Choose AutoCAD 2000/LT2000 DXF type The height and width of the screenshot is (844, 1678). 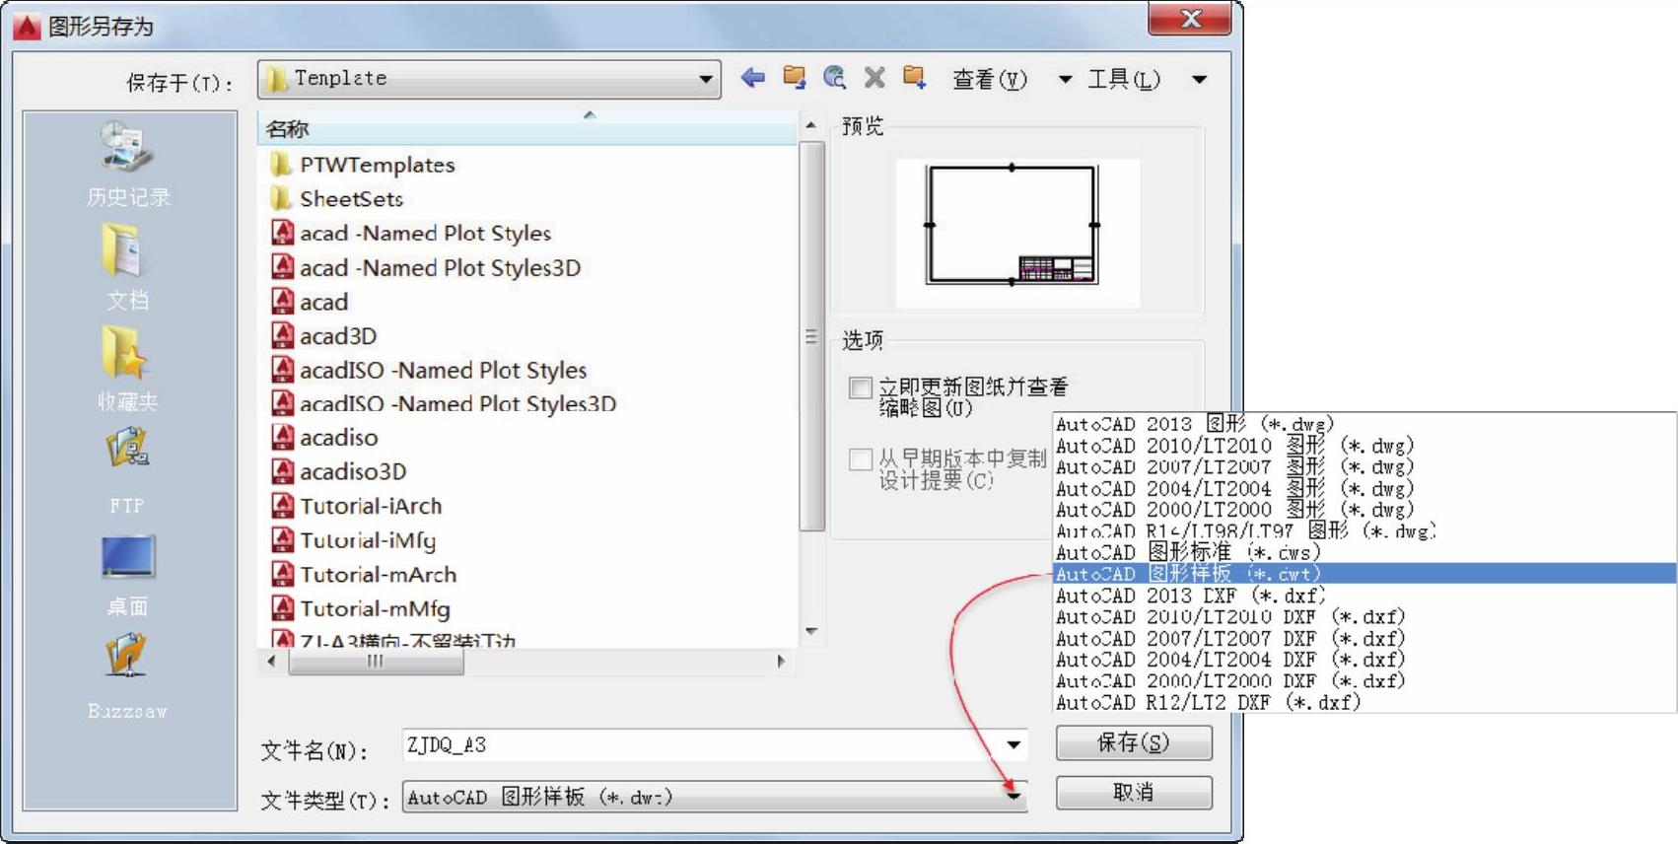(x=1364, y=681)
